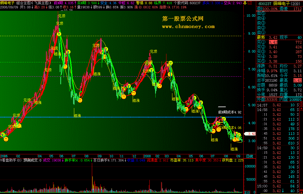Click the 个股代码:600237 label

[187, 3]
